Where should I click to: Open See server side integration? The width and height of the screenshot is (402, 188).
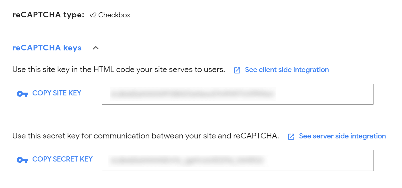tap(342, 136)
